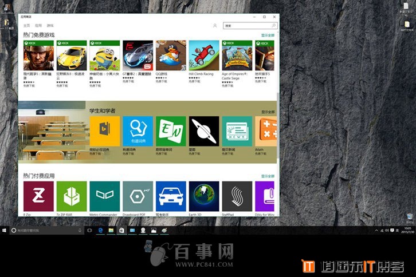Launch Microsoft Edge from taskbar
Screen dimensions: 416x277
[100, 230]
